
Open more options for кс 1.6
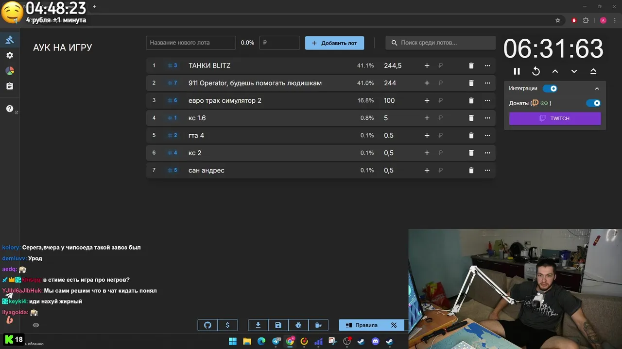point(487,118)
